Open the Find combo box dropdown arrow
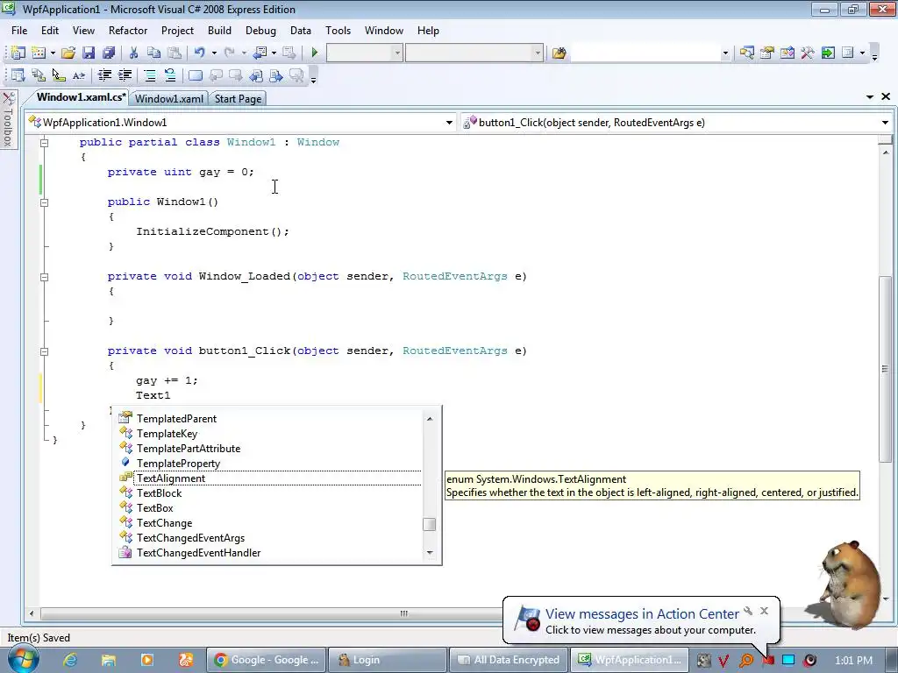 point(725,53)
